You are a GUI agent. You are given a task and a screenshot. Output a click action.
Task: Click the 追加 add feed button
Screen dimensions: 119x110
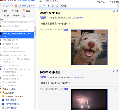[27, 11]
